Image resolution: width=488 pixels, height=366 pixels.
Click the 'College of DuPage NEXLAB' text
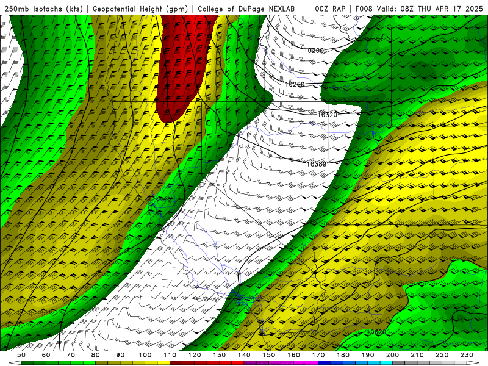click(246, 9)
